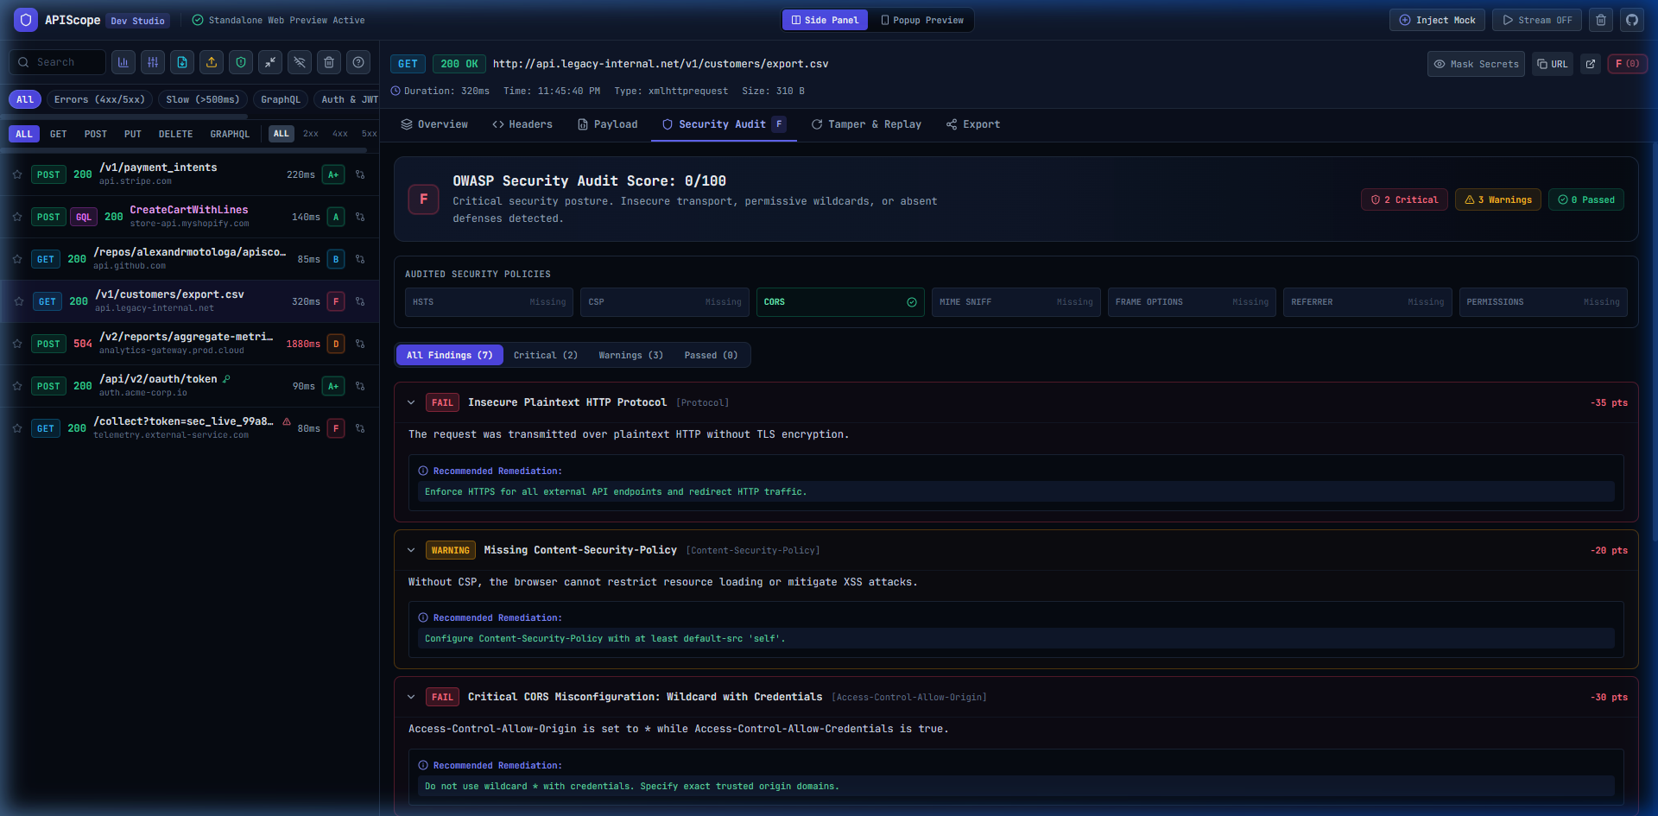
Task: Click the import file icon
Action: 182,62
